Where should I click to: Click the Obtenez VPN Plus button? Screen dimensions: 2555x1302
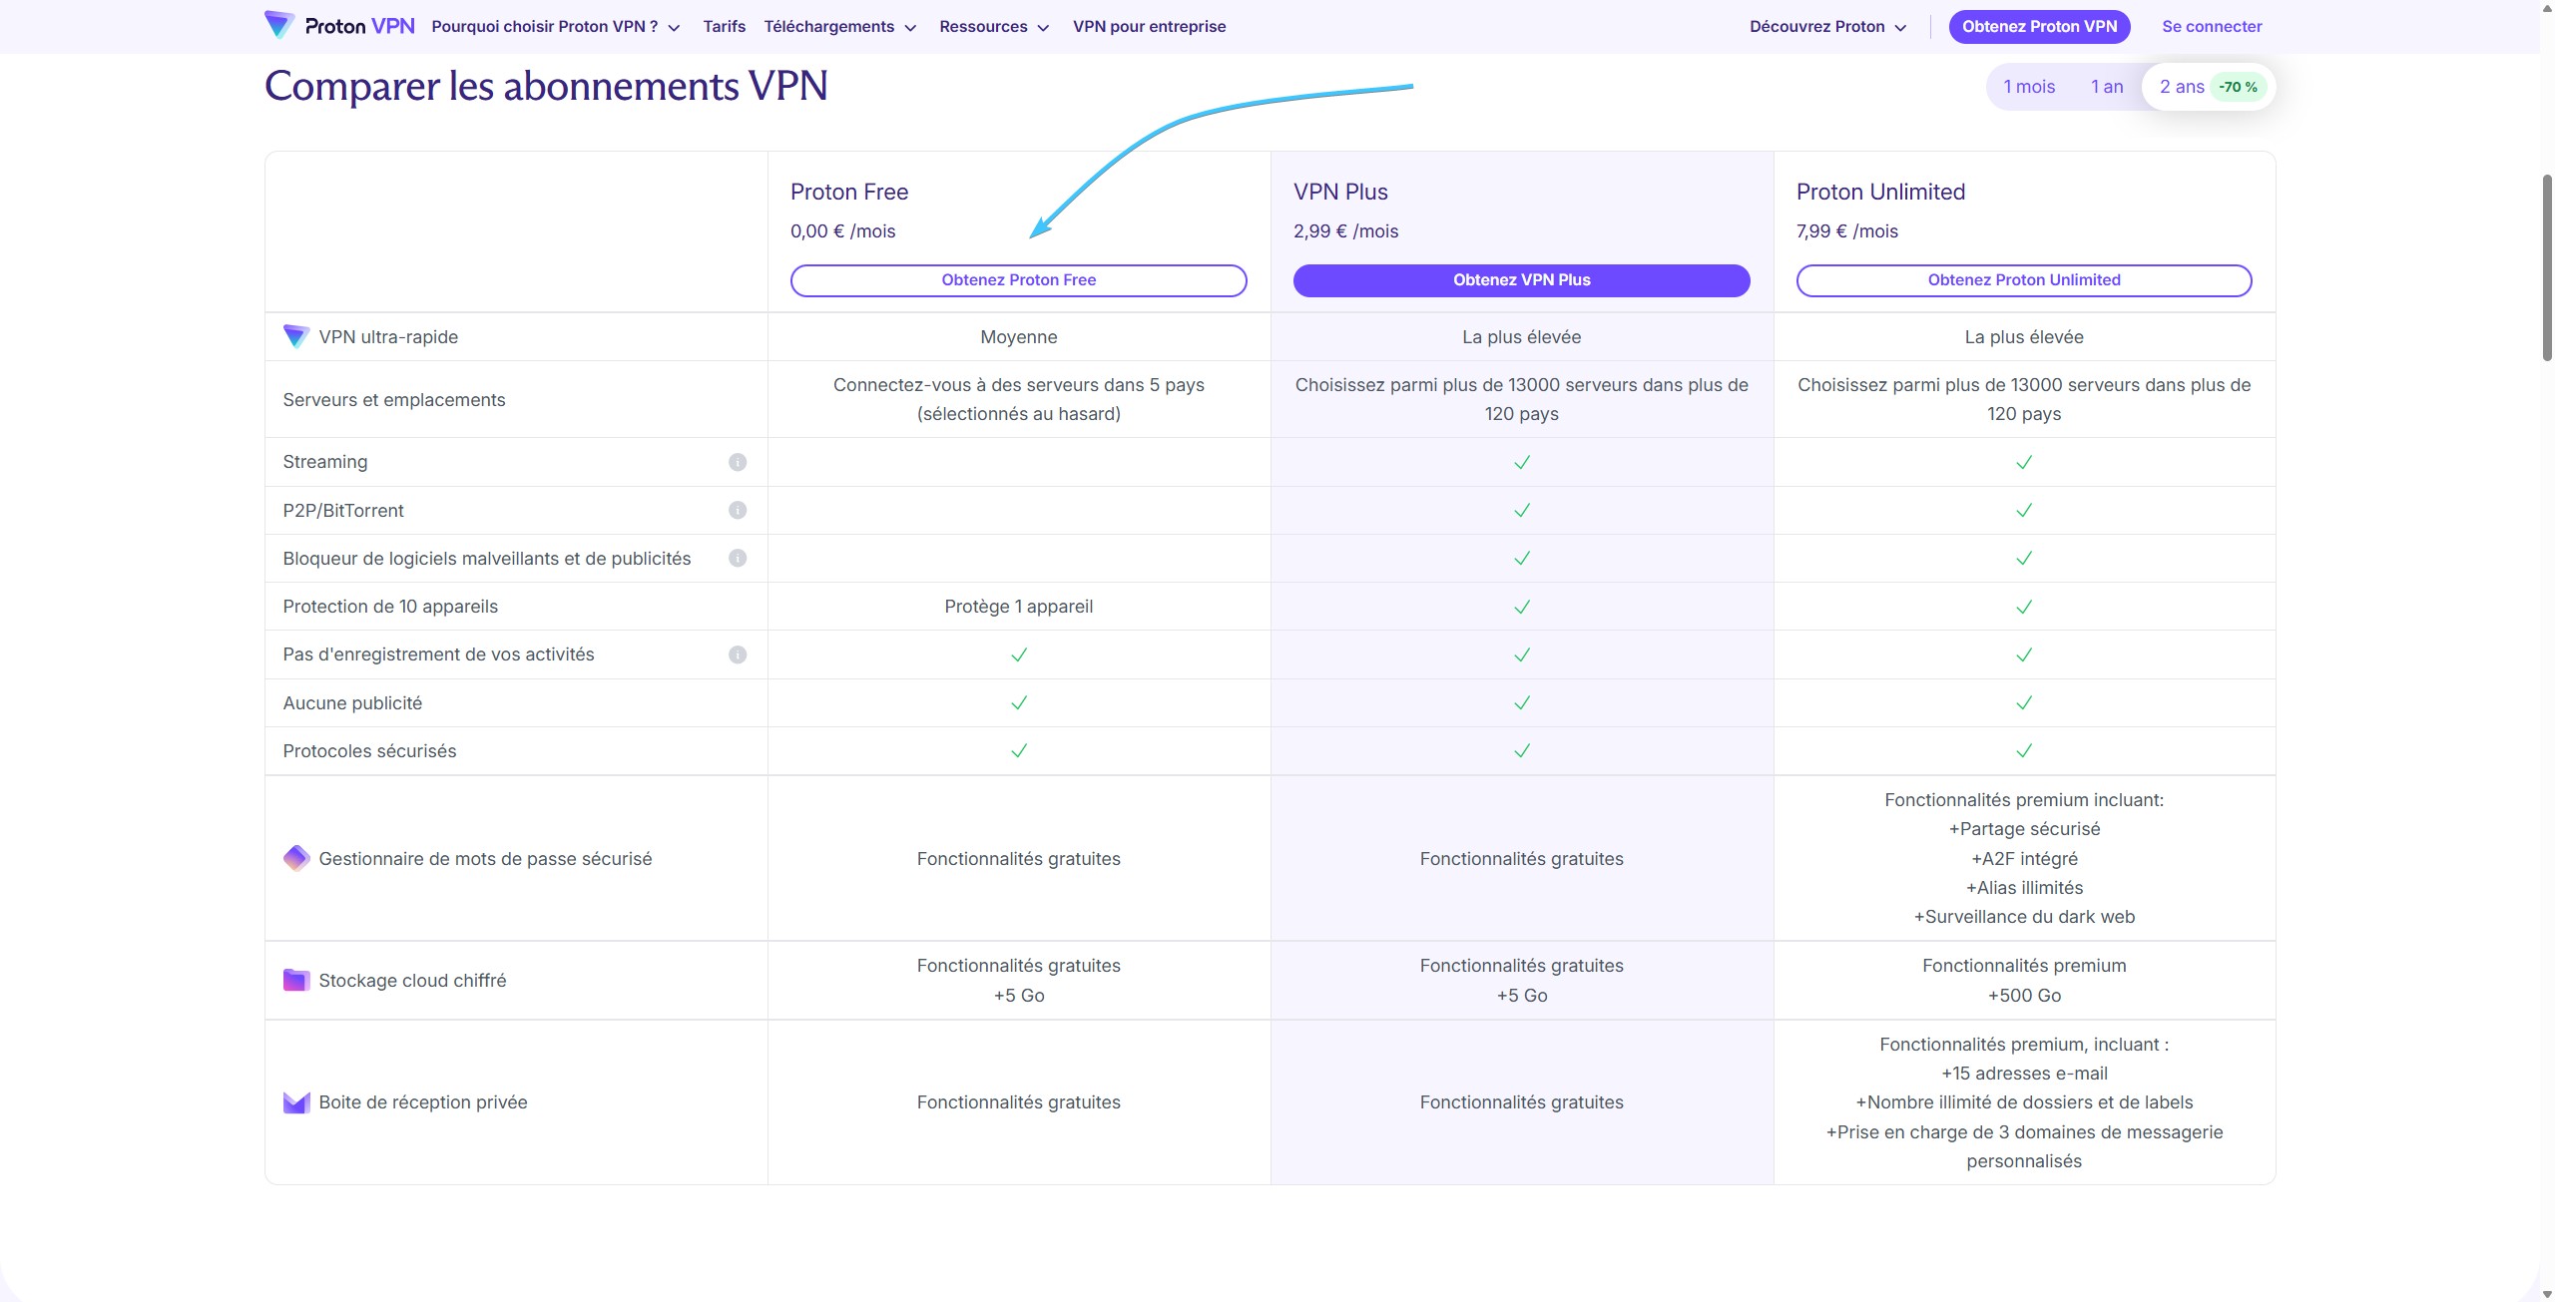click(1521, 280)
